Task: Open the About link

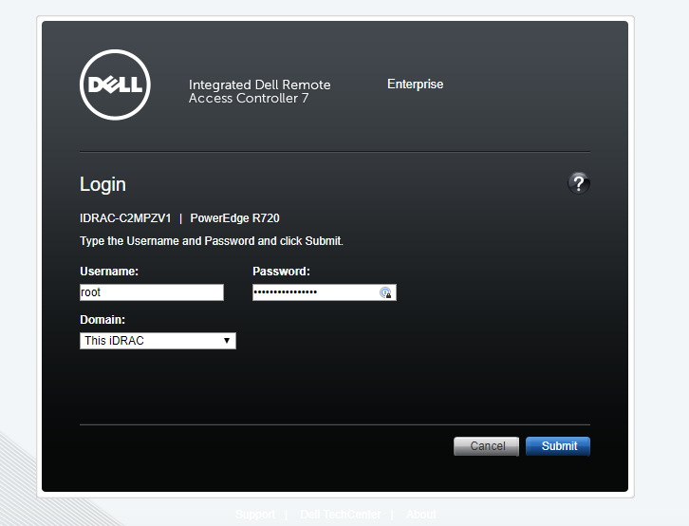Action: [421, 515]
